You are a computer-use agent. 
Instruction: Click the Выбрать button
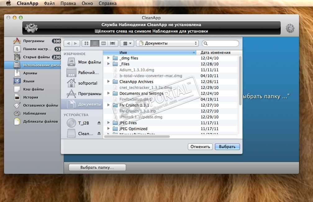(x=227, y=147)
